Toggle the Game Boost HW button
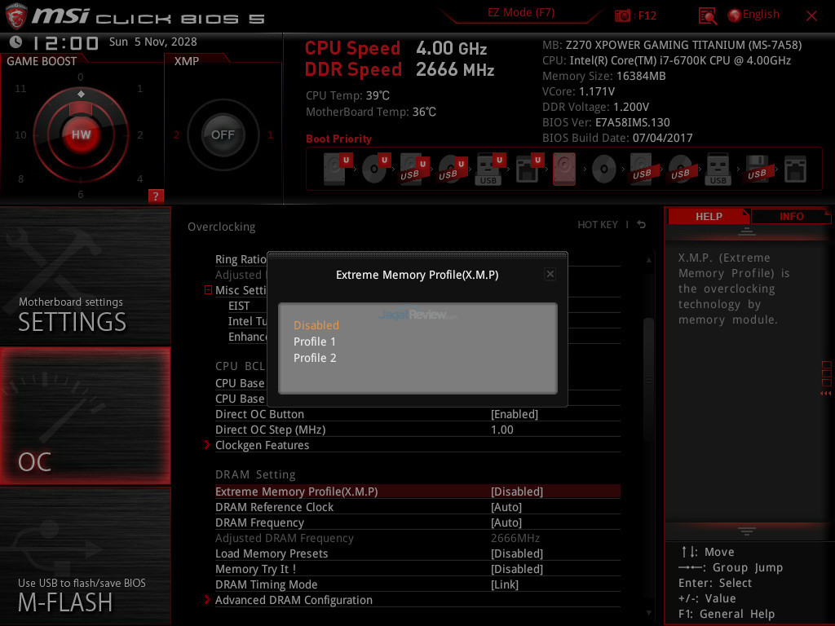835x626 pixels. pos(81,134)
